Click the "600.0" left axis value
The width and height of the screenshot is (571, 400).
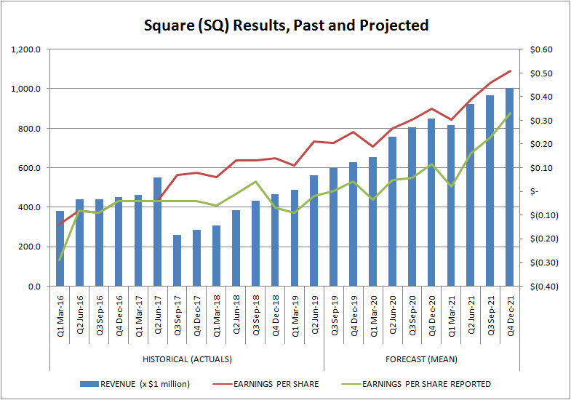pos(29,168)
